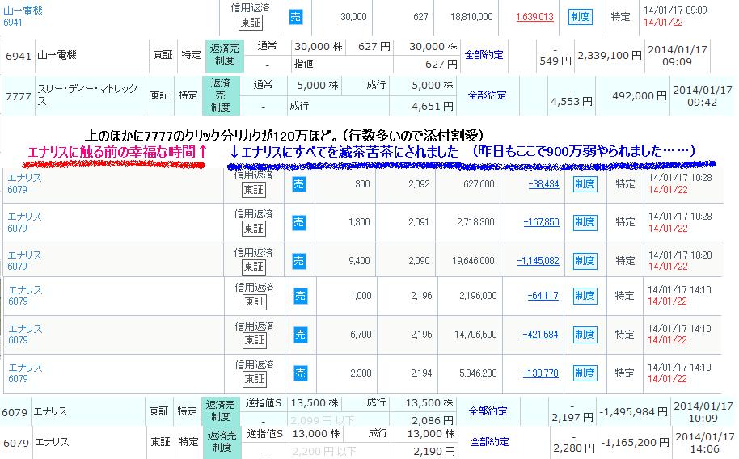This screenshot has width=739, height=459.
Task: Open エナリス 6079 link at price 2,091
Action: [24, 222]
